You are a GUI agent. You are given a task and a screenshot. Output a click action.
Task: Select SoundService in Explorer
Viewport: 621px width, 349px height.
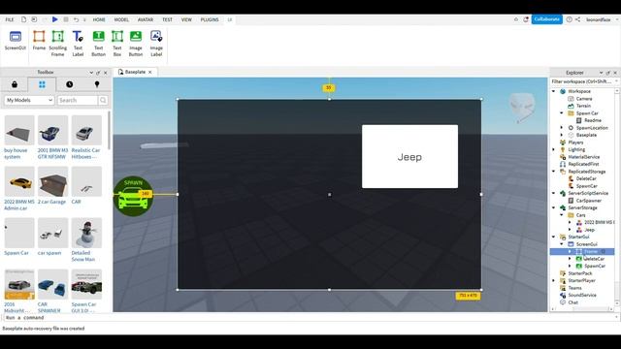tap(582, 295)
